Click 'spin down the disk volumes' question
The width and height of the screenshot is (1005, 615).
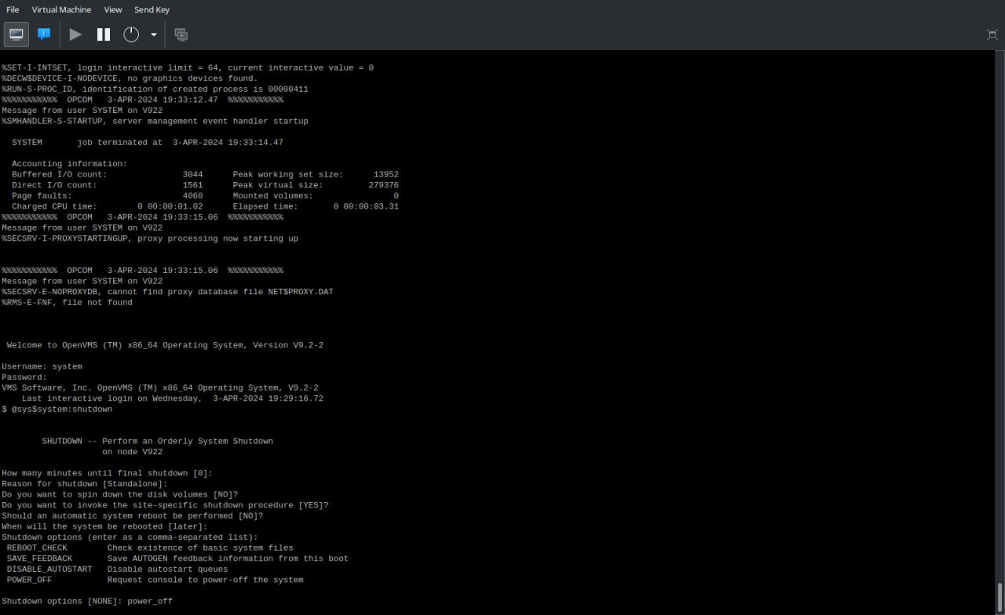120,495
